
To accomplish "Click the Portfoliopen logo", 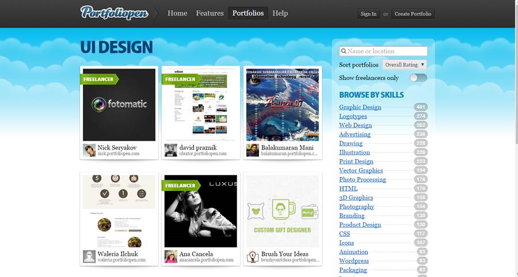I will coord(114,13).
